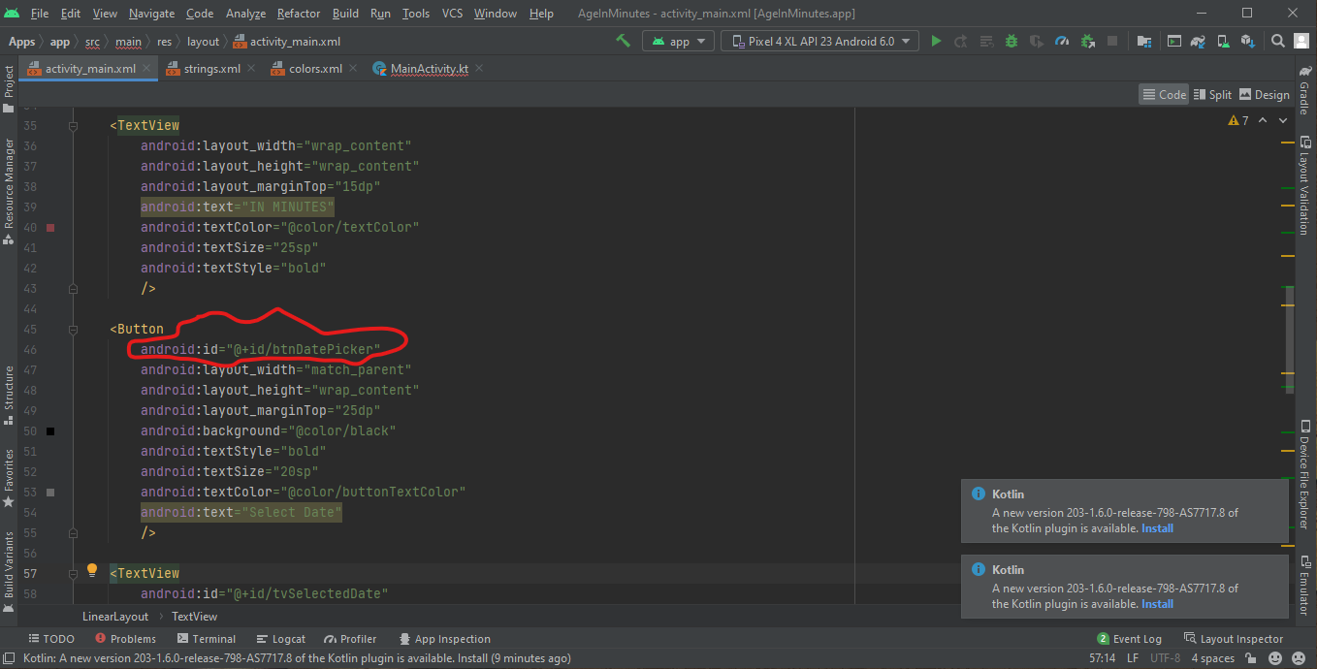Viewport: 1317px width, 669px height.
Task: Open the 4 spaces indent setting in status bar
Action: click(x=1213, y=658)
